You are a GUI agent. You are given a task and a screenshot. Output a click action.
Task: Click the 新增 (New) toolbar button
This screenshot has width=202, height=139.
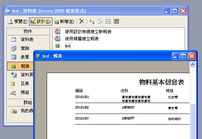[64, 22]
